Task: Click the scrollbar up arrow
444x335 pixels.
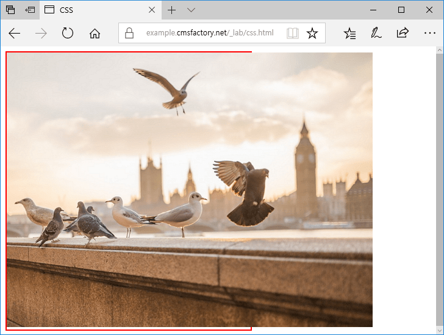Action: point(439,50)
